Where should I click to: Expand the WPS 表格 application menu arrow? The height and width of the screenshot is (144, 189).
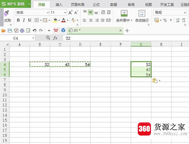pos(29,4)
